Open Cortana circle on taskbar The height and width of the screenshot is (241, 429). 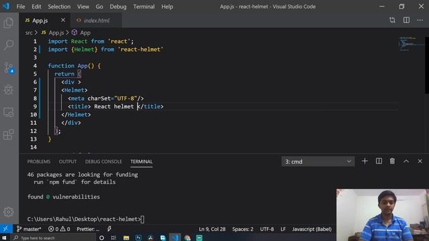pyautogui.click(x=101, y=238)
